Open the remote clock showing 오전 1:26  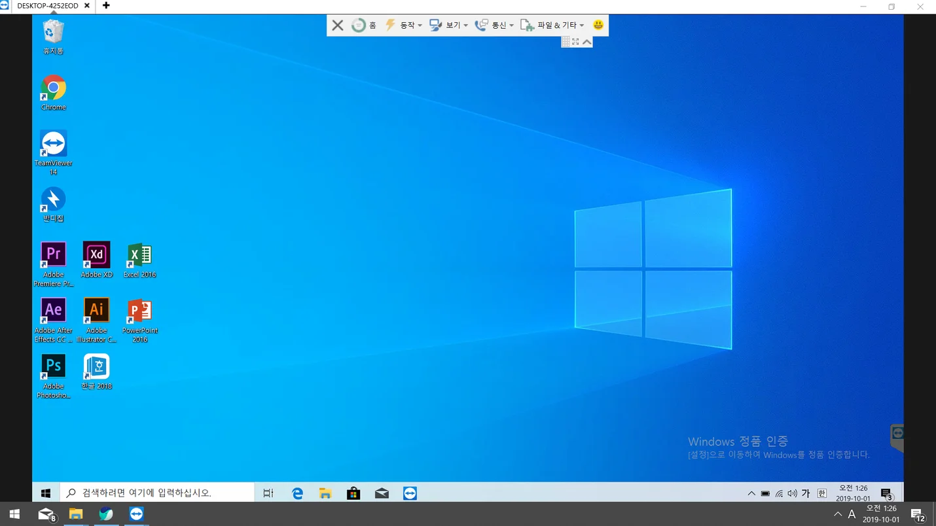point(854,493)
